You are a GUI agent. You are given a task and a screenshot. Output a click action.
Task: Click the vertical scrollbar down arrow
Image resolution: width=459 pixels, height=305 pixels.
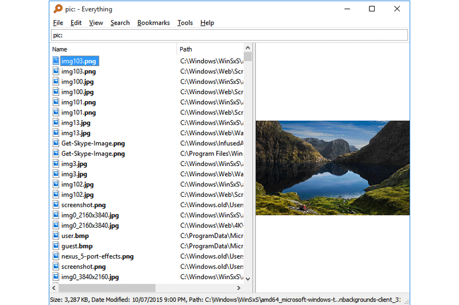point(248,278)
